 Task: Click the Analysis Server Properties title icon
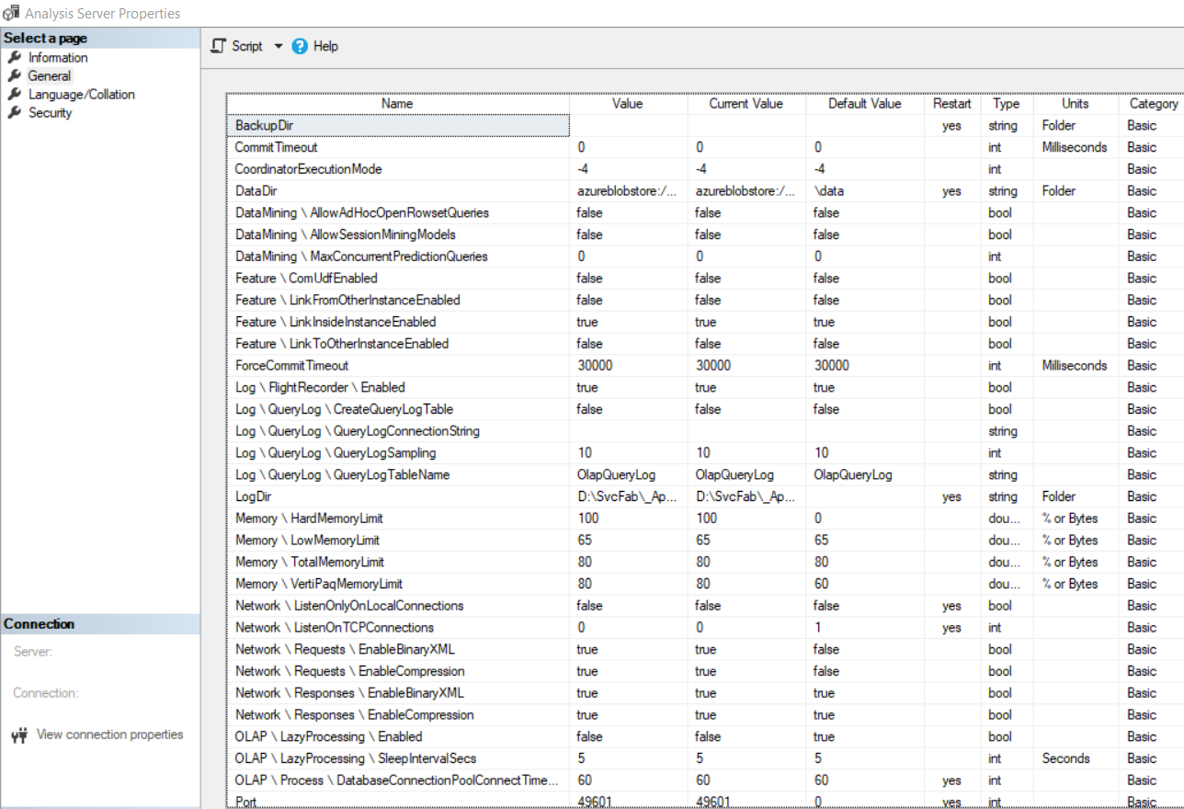coord(11,13)
